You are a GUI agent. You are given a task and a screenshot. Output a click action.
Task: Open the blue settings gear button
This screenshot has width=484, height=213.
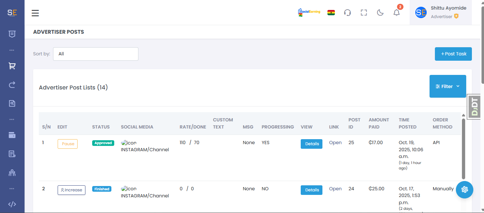464,190
